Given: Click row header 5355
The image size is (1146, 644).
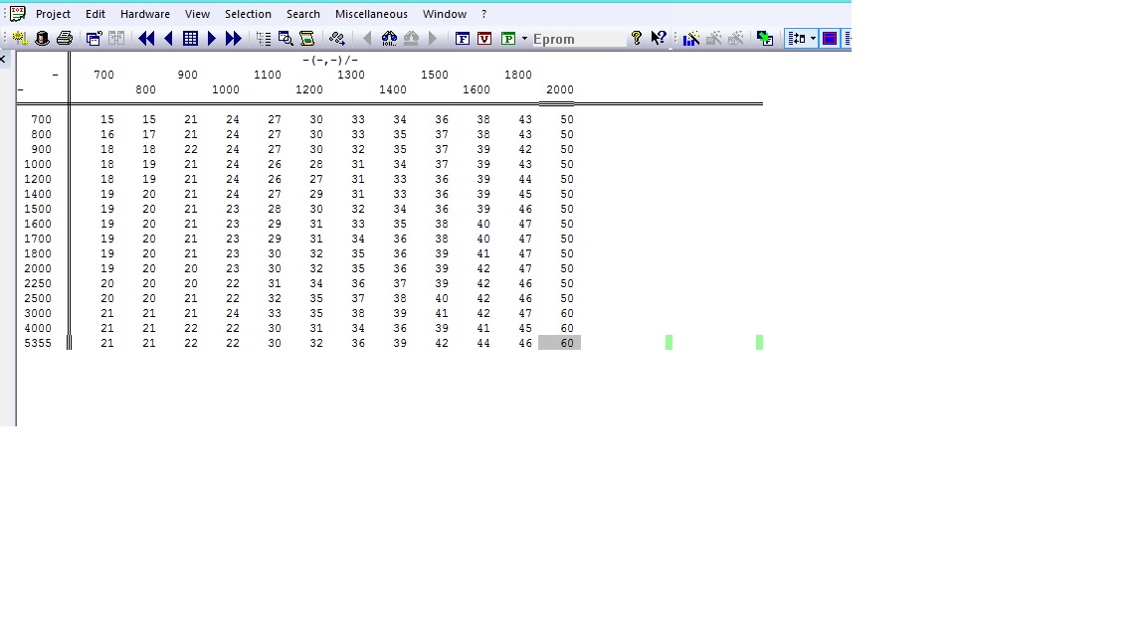Looking at the screenshot, I should [x=38, y=343].
